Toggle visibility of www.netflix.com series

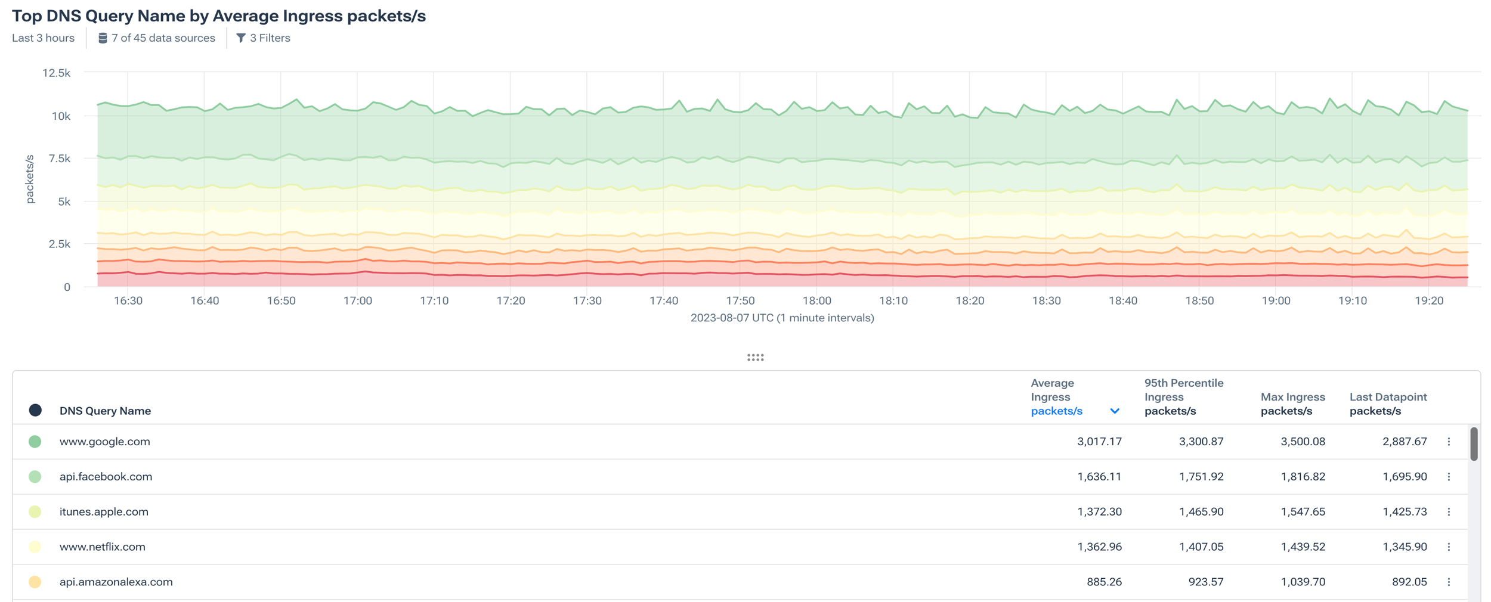point(35,547)
